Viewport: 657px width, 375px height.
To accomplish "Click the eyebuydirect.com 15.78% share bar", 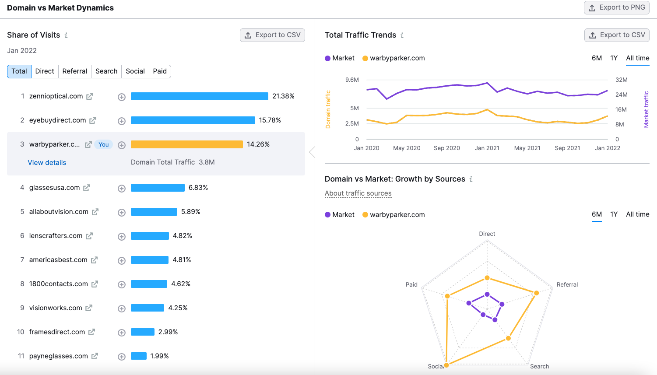I will [x=193, y=120].
